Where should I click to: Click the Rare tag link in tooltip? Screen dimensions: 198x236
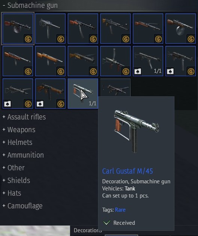click(120, 209)
